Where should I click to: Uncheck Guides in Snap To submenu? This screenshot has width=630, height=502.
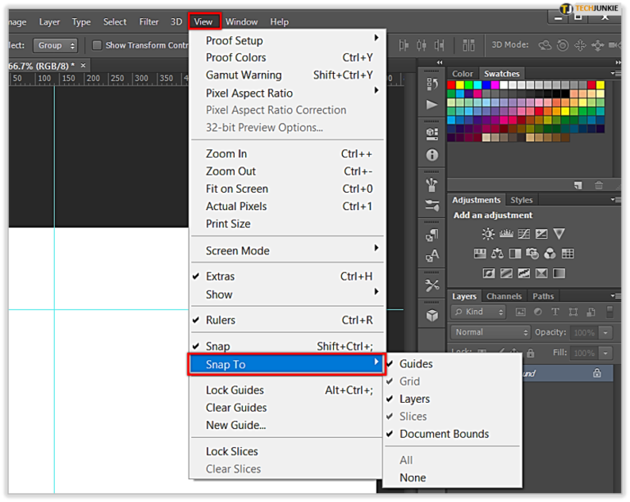click(x=453, y=364)
